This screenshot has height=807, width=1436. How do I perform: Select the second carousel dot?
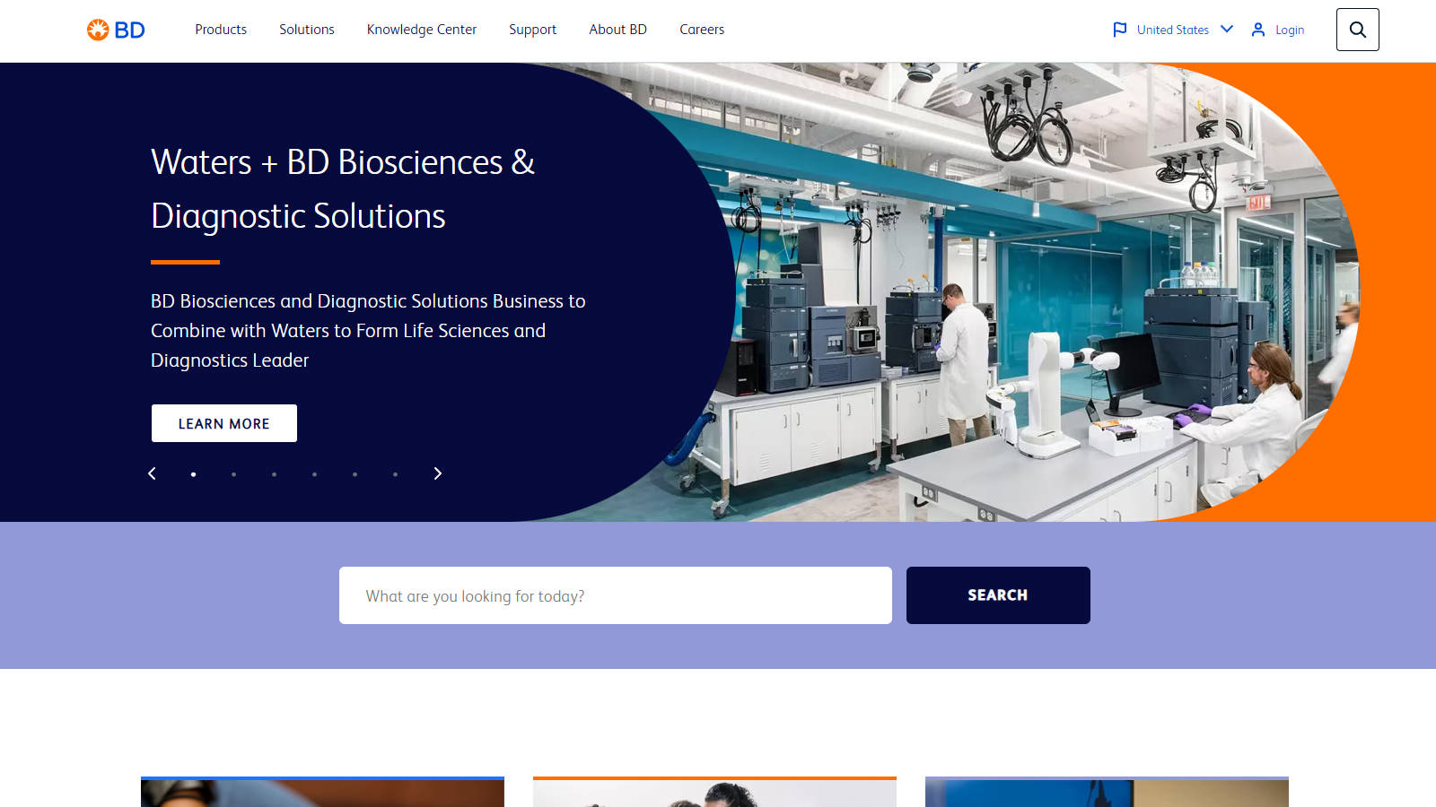(233, 474)
